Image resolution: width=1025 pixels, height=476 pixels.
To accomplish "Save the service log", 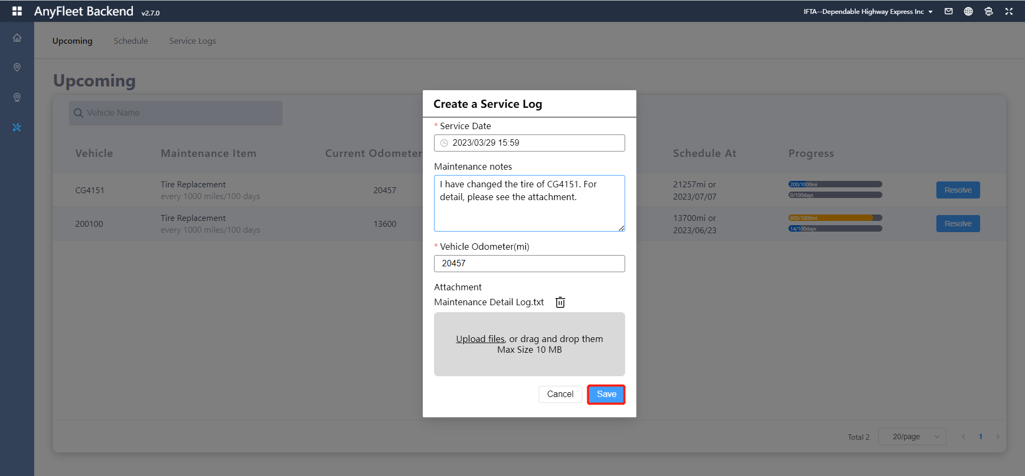I will click(x=606, y=394).
